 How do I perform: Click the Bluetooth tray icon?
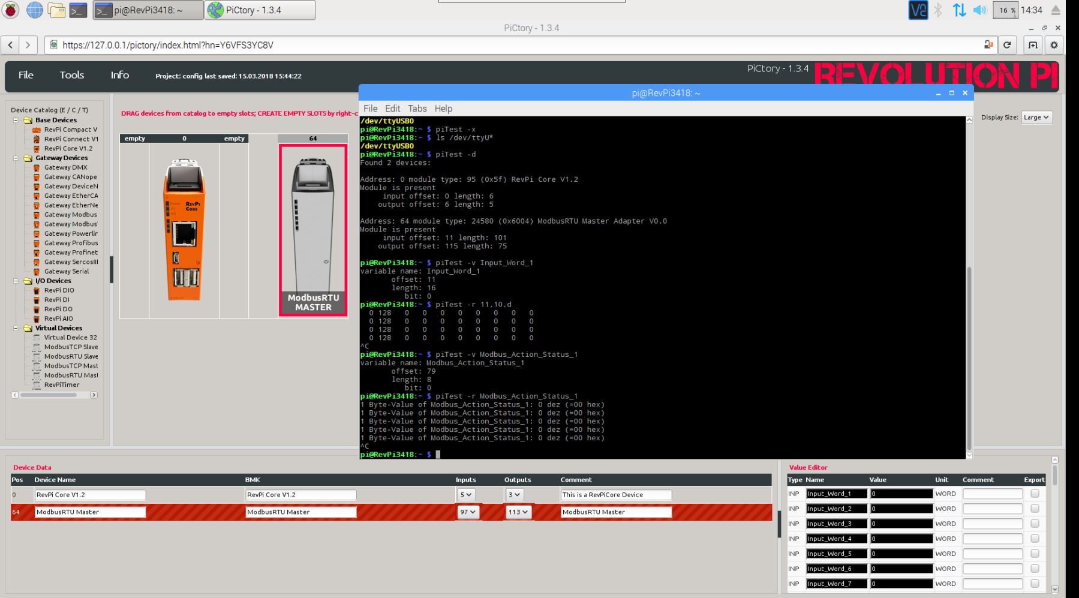[938, 10]
